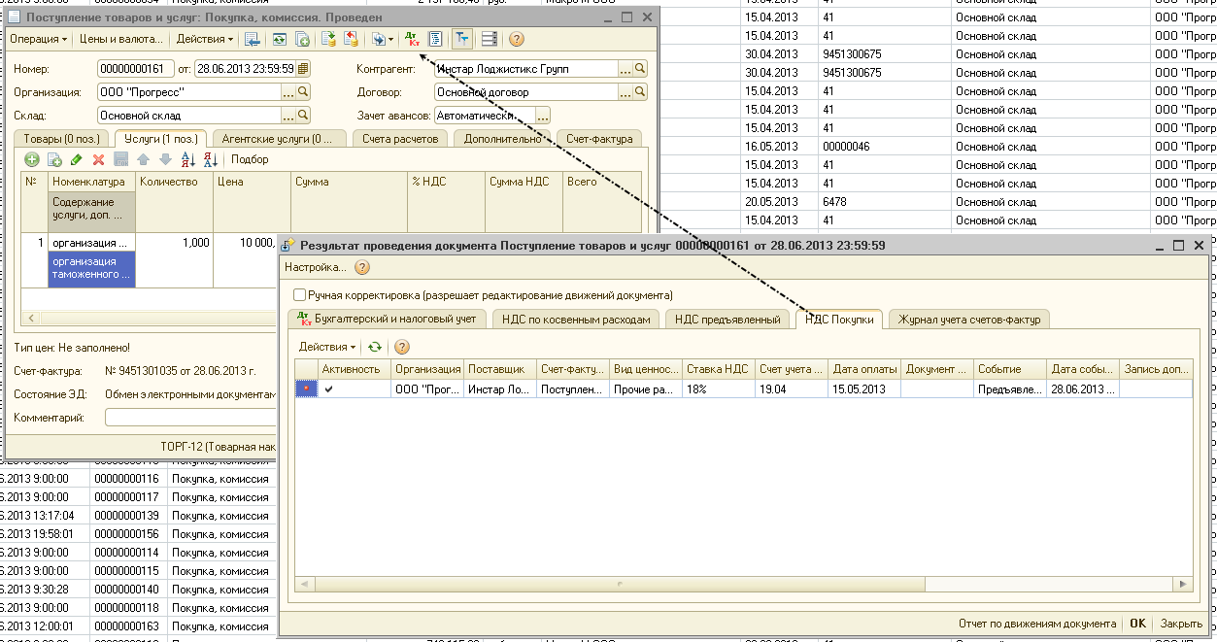Click the refresh icon beside Действия
The height and width of the screenshot is (642, 1217).
pos(375,347)
